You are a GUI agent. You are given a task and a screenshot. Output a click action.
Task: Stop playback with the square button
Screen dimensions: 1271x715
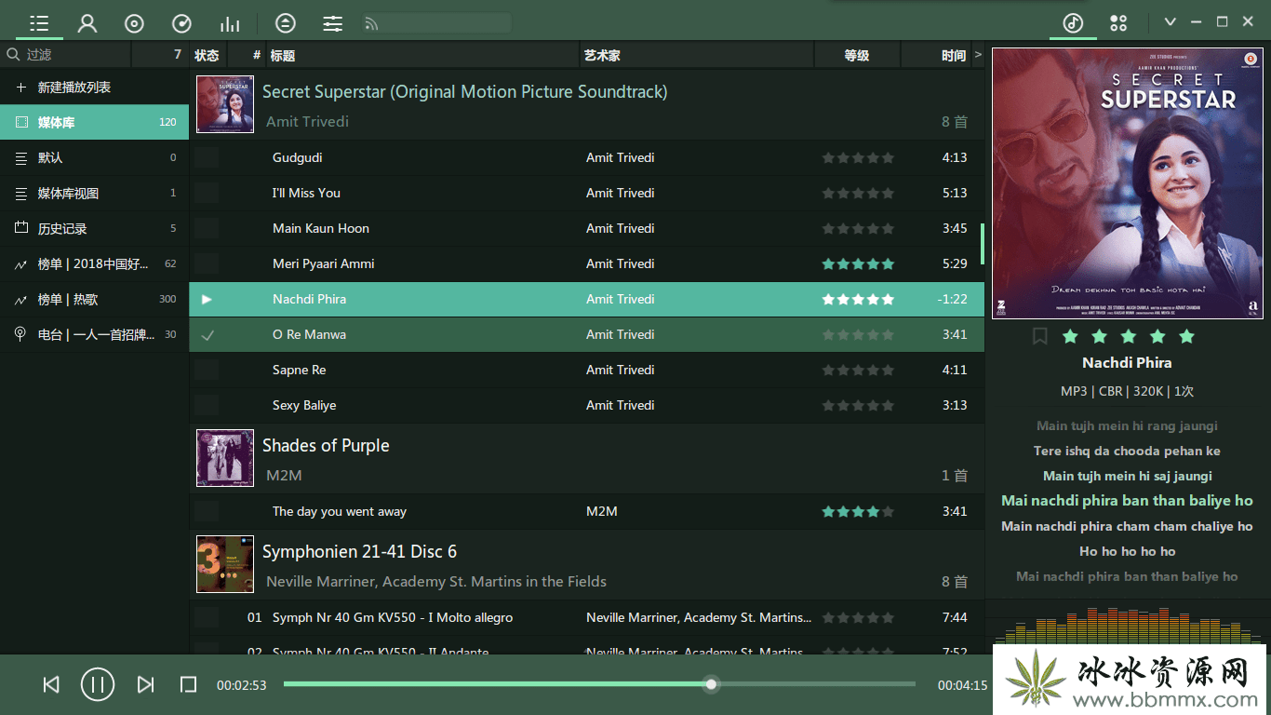tap(188, 685)
